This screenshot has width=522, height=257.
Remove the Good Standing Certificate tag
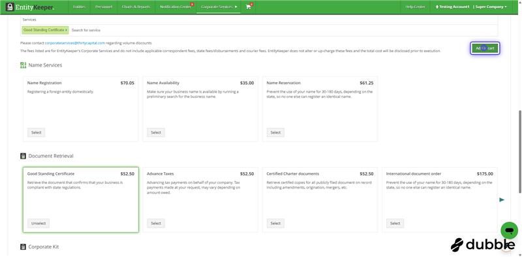point(67,30)
